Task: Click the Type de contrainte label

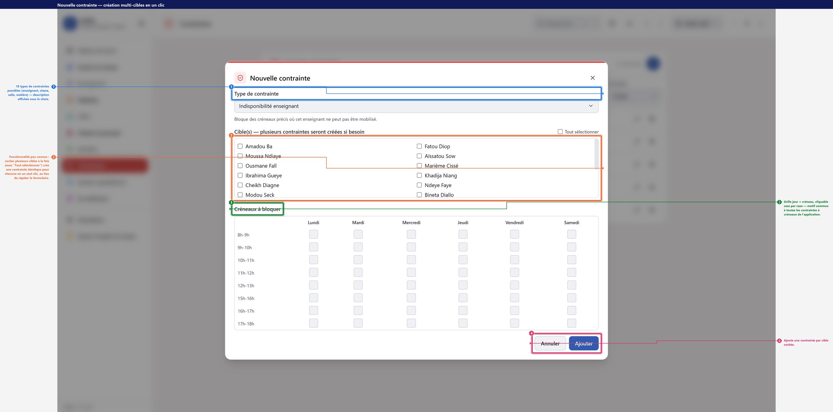Action: 256,94
